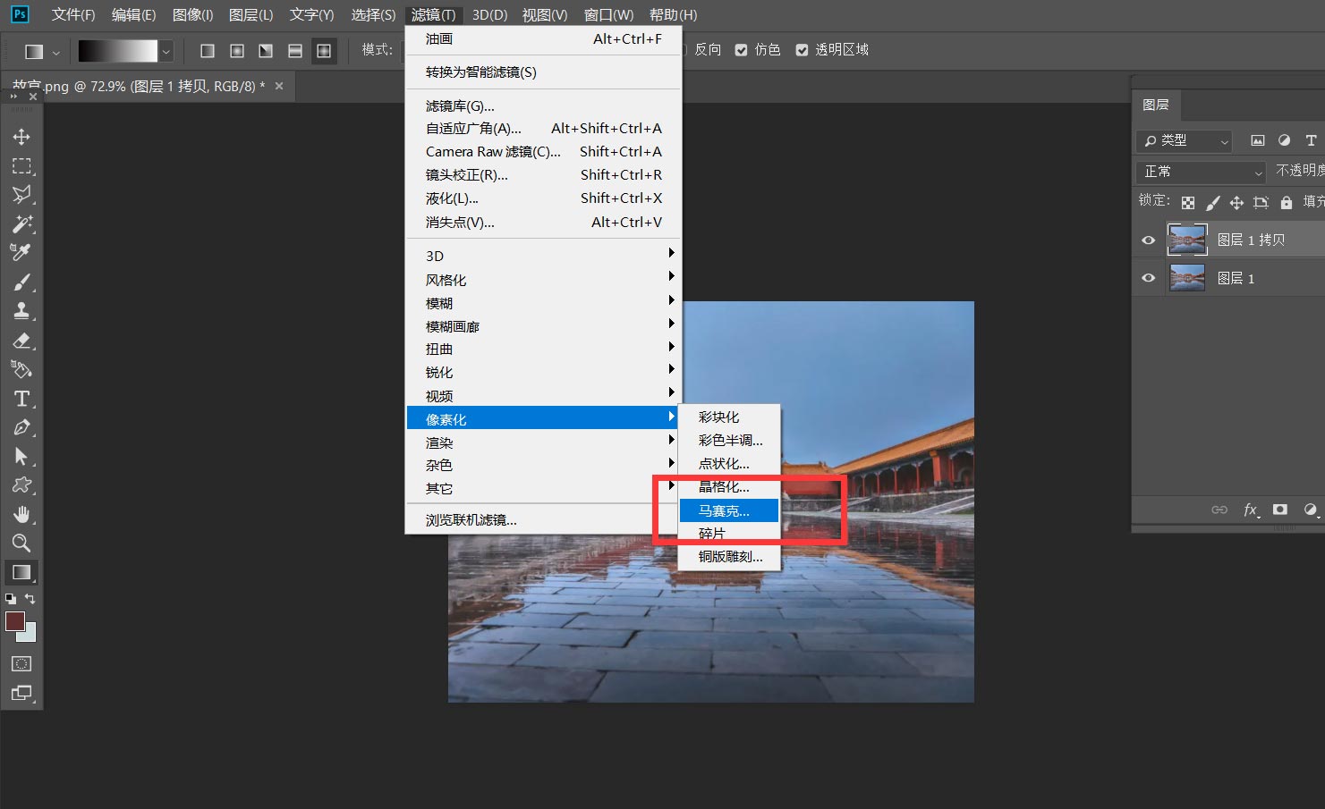Choose 马赛克... filter
Image resolution: width=1325 pixels, height=809 pixels.
(x=729, y=510)
